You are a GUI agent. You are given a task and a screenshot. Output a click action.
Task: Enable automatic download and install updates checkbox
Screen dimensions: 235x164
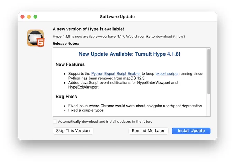[55, 121]
